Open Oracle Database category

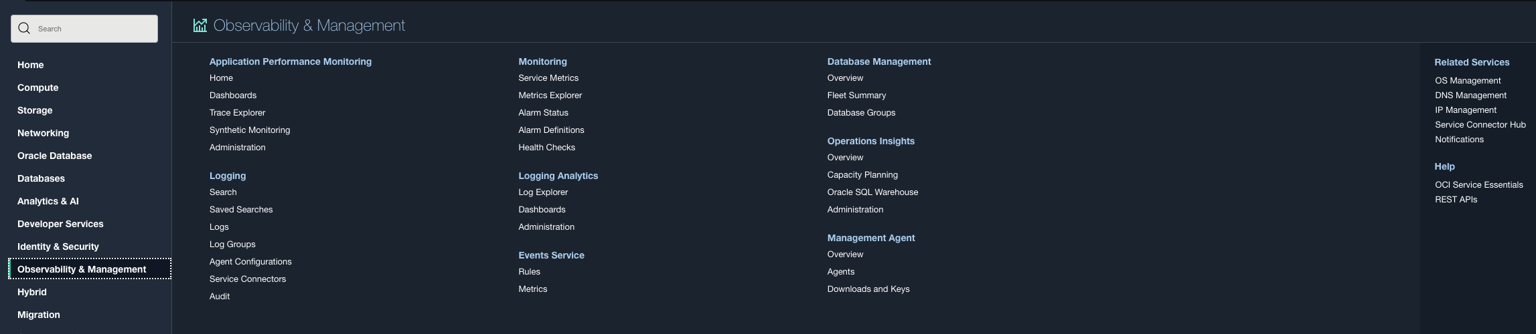(55, 156)
